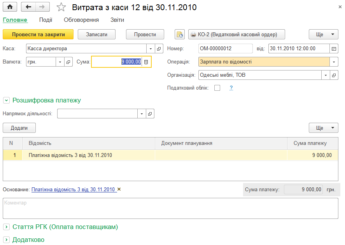
Task: Open calculator in the Сума field
Action: coord(146,62)
